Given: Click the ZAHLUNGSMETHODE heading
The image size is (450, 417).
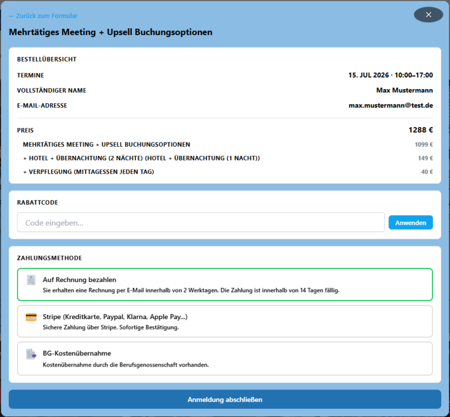Looking at the screenshot, I should tap(49, 258).
